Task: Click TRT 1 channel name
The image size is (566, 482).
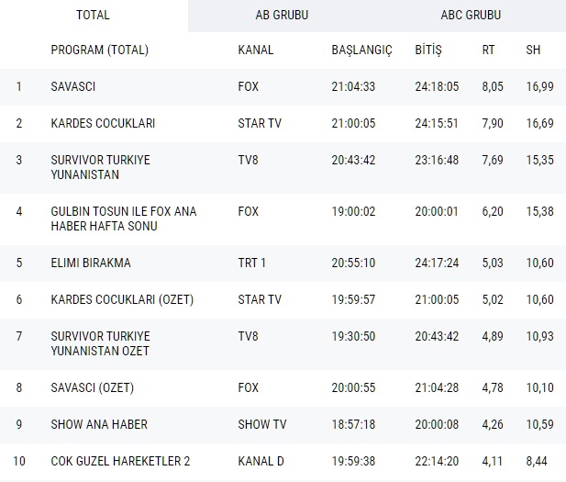Action: [251, 263]
